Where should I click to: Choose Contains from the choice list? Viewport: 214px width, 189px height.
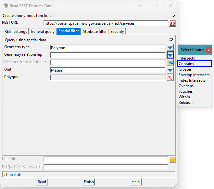click(195, 64)
